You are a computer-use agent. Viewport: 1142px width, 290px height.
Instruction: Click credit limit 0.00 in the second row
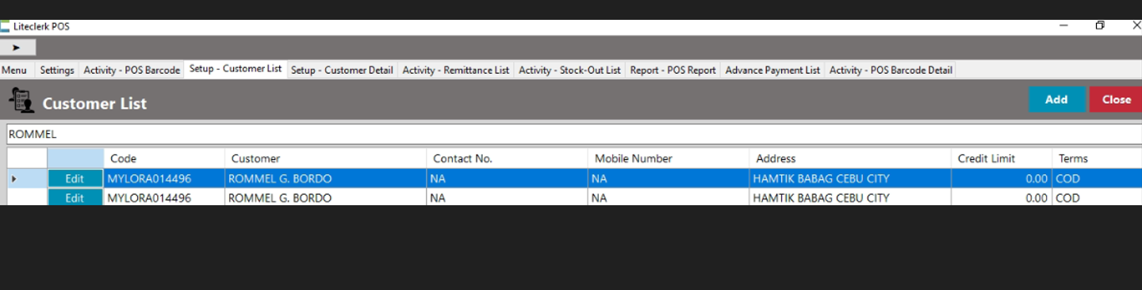(1037, 198)
